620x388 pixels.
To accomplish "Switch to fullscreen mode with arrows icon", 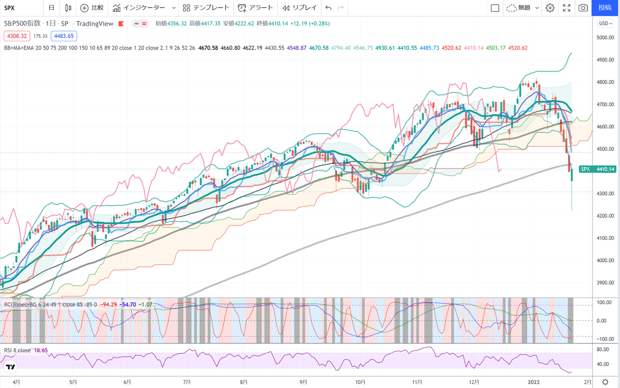I will pos(567,8).
